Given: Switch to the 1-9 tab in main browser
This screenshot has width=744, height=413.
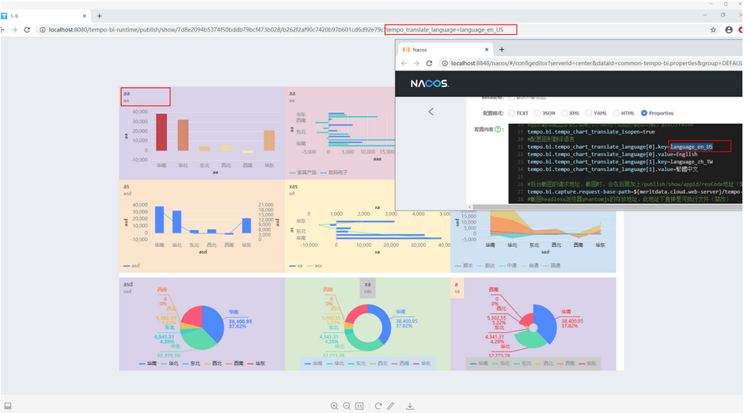Looking at the screenshot, I should pos(44,16).
